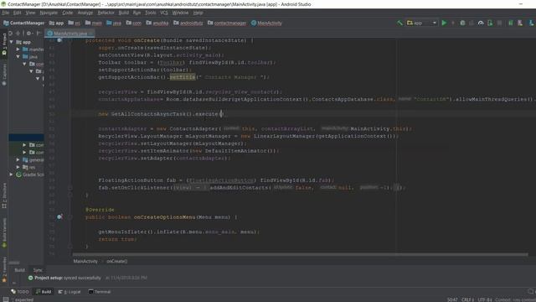Click the MainActivity breadcrumb in navigation bar
Screen dimensions: 536x302
pos(266,23)
